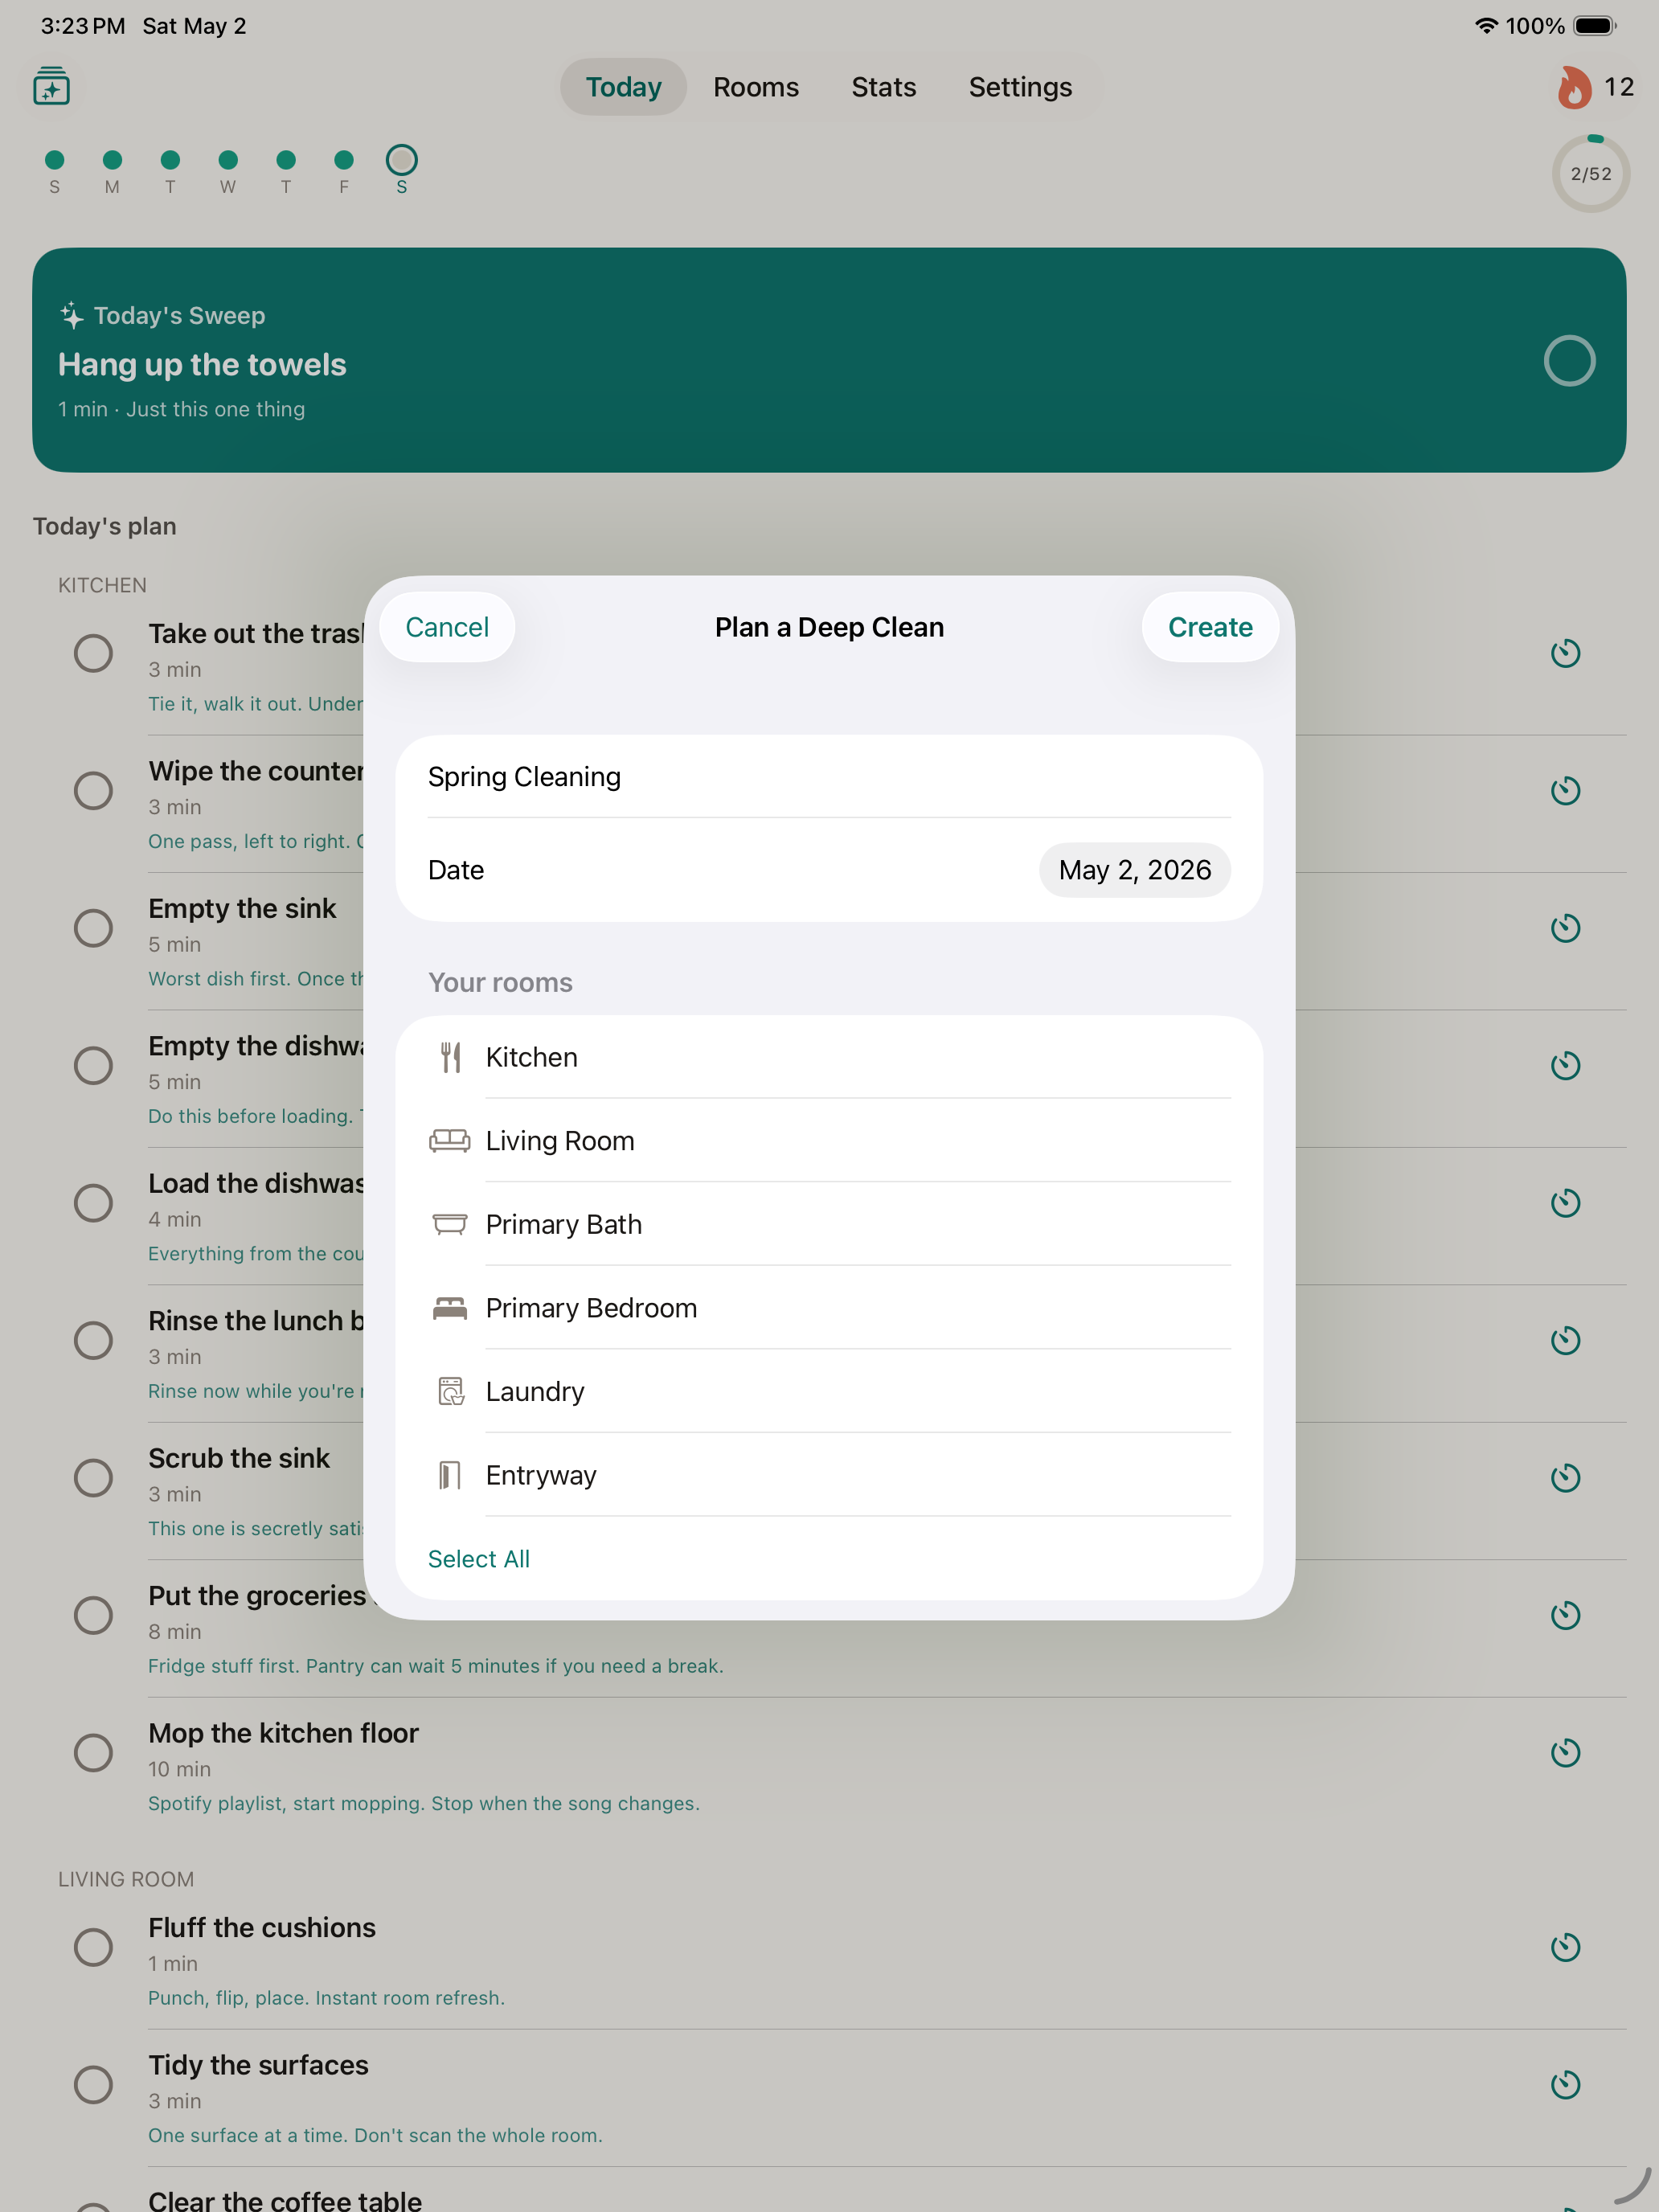Open timer for Take out the trash
The height and width of the screenshot is (2212, 1659).
coord(1565,653)
